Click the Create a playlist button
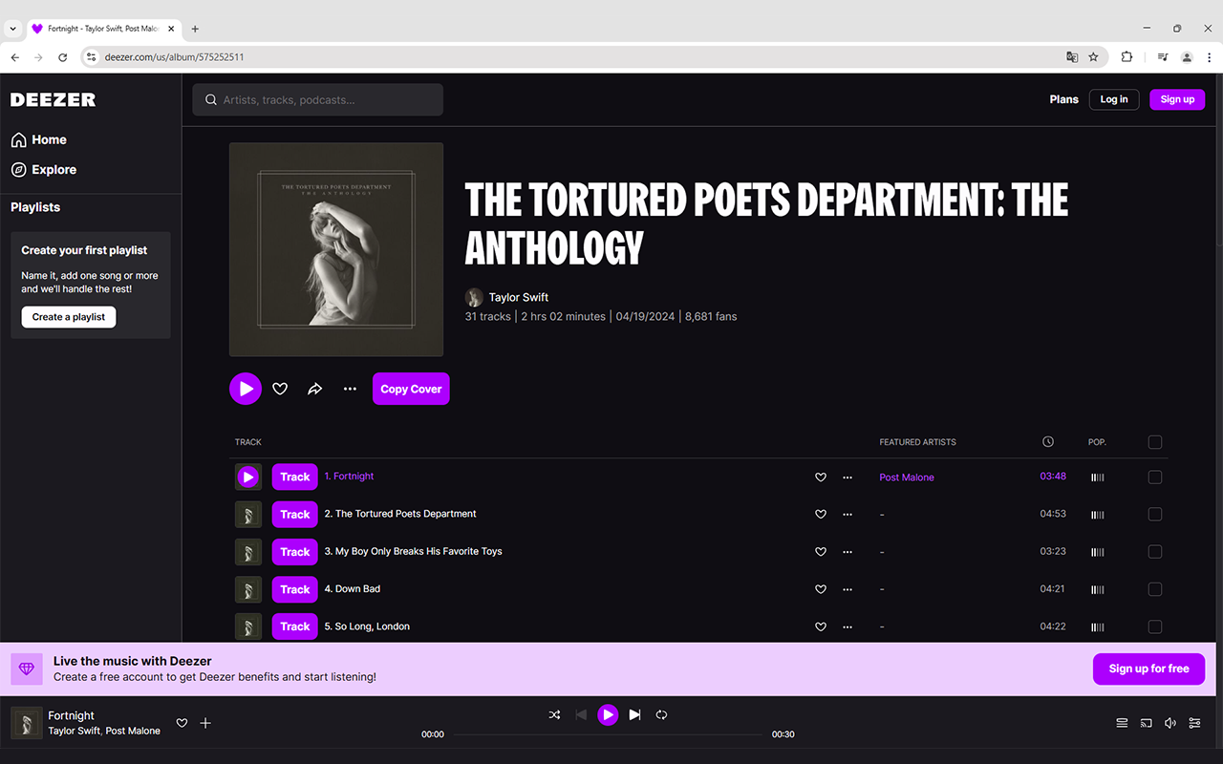This screenshot has height=764, width=1223. pyautogui.click(x=69, y=317)
